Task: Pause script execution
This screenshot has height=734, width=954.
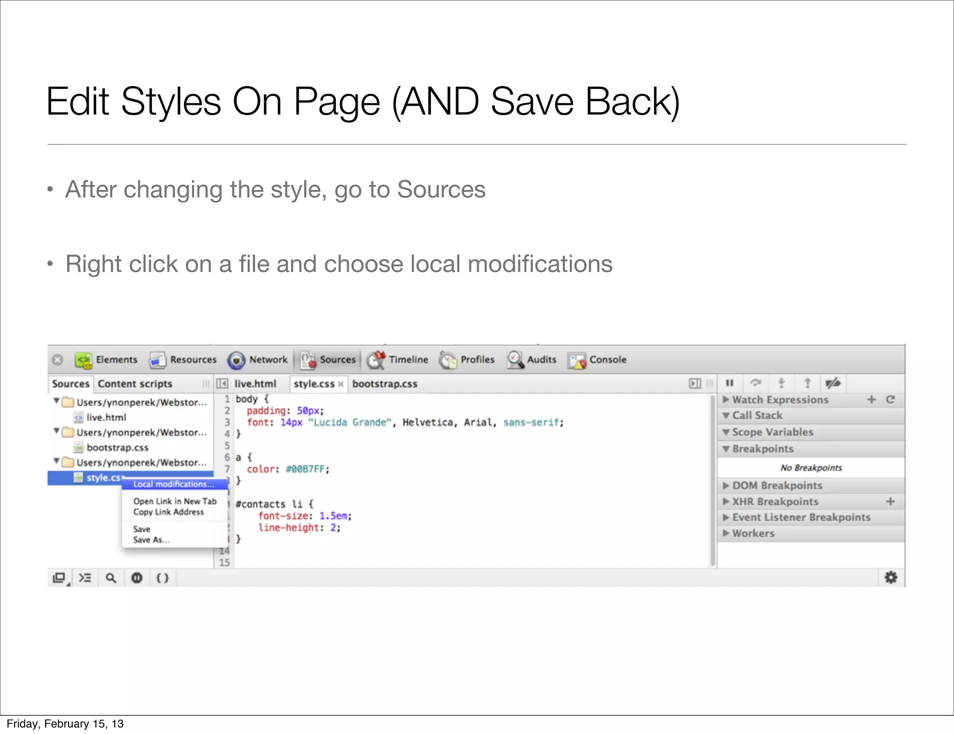Action: pos(730,383)
